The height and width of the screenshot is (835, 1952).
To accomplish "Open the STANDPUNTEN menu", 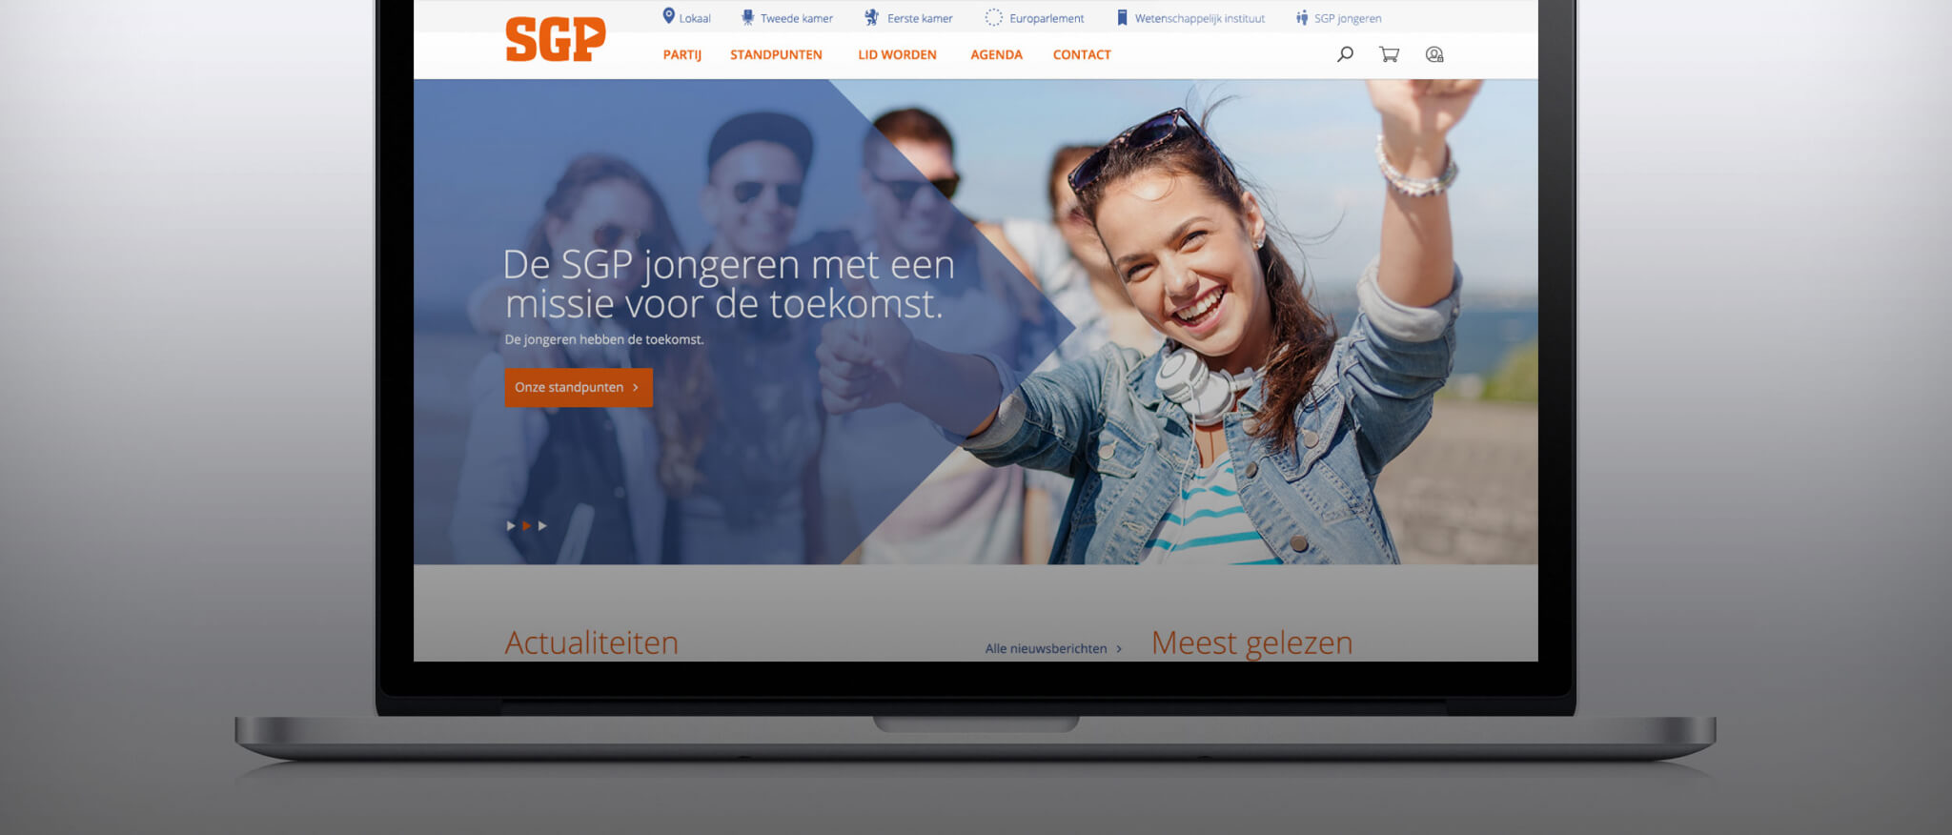I will tap(776, 54).
